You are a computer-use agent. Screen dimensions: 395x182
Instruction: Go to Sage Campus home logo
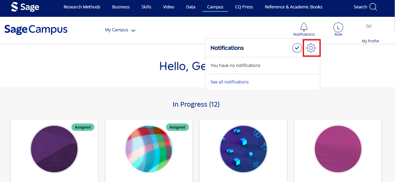(36, 30)
